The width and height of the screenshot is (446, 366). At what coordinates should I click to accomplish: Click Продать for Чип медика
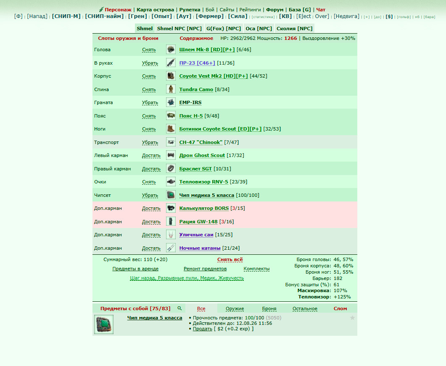(x=203, y=329)
